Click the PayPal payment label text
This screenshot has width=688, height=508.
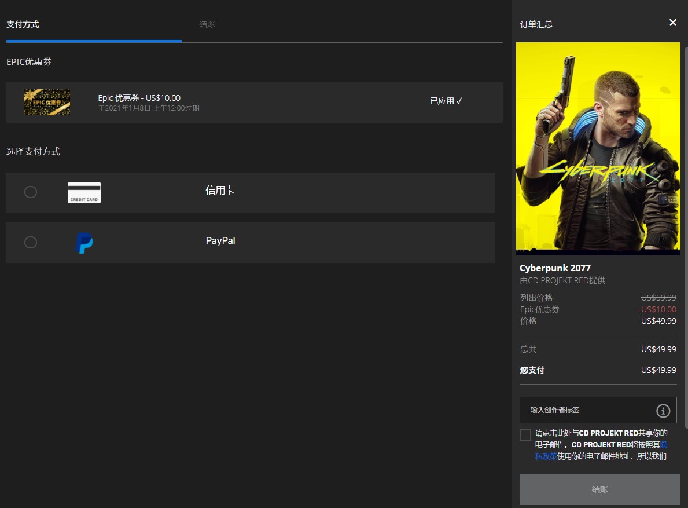click(220, 241)
